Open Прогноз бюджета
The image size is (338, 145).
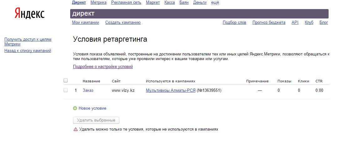click(269, 23)
